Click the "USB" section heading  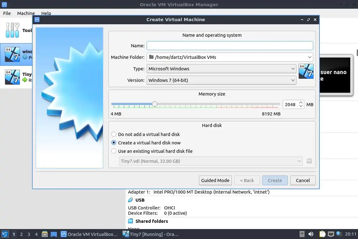(140, 200)
